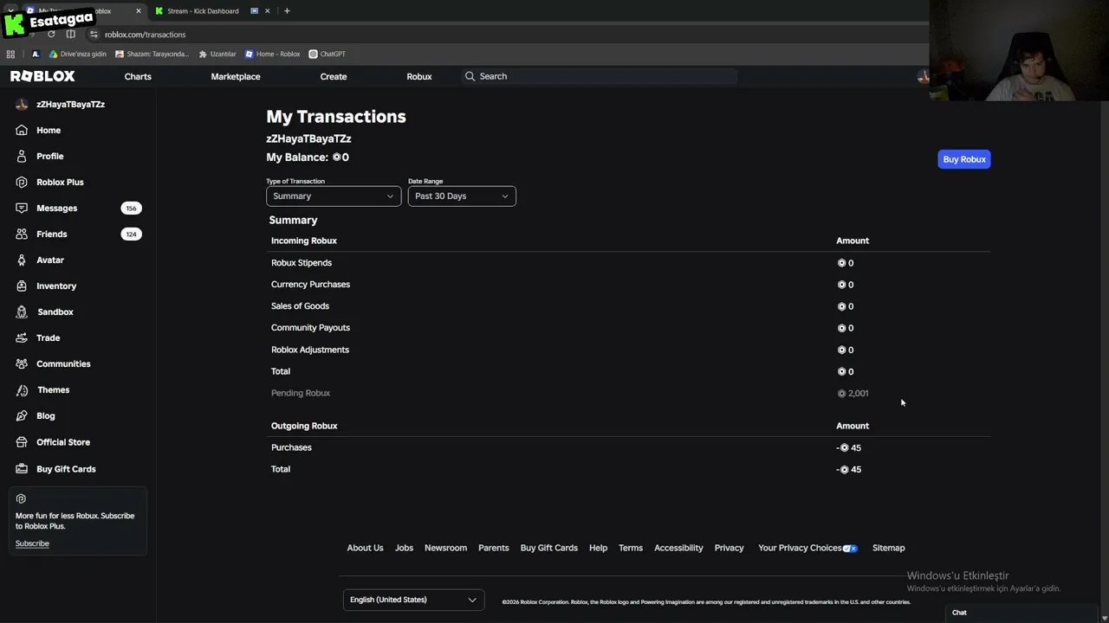Viewport: 1109px width, 623px height.
Task: Click the Friends 124 requests badge
Action: click(x=131, y=234)
